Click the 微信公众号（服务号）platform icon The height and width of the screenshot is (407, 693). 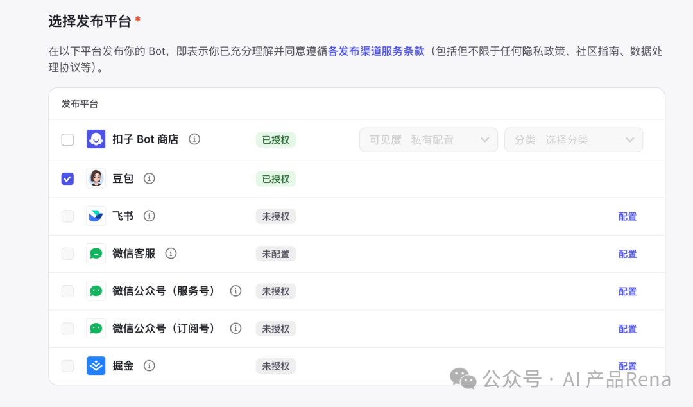(x=96, y=291)
